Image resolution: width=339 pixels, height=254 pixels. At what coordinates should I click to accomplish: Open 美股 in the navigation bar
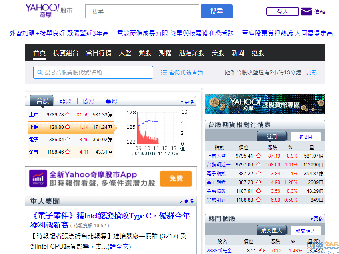tap(218, 53)
